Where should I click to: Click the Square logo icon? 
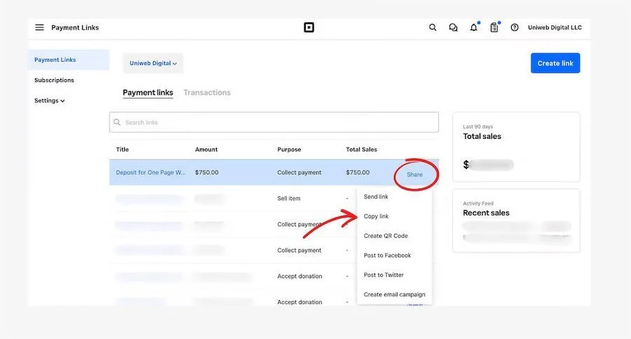pos(308,27)
